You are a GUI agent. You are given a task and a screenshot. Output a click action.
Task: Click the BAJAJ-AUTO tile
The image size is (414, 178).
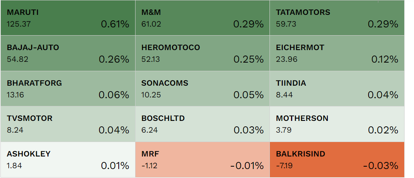pyautogui.click(x=68, y=53)
